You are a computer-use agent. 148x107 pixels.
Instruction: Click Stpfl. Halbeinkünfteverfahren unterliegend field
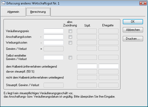[87, 66]
